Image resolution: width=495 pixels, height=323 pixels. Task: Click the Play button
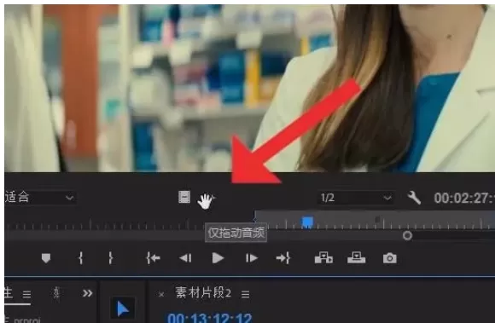click(x=218, y=258)
